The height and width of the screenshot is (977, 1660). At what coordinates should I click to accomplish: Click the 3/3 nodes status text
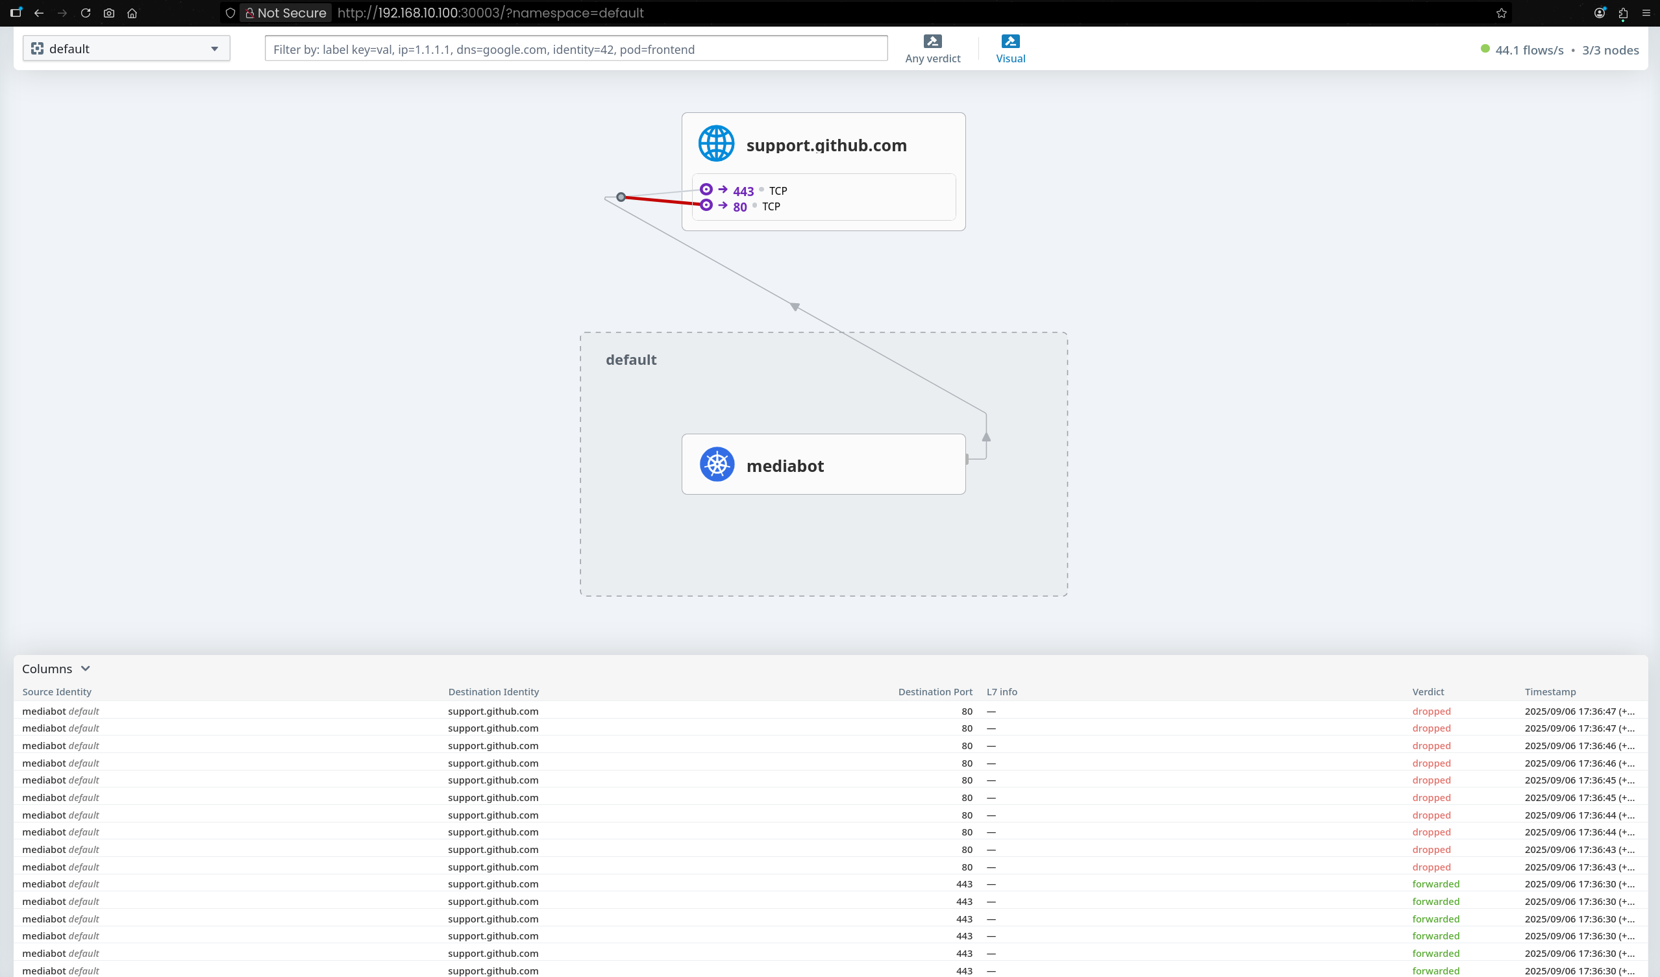(x=1611, y=50)
